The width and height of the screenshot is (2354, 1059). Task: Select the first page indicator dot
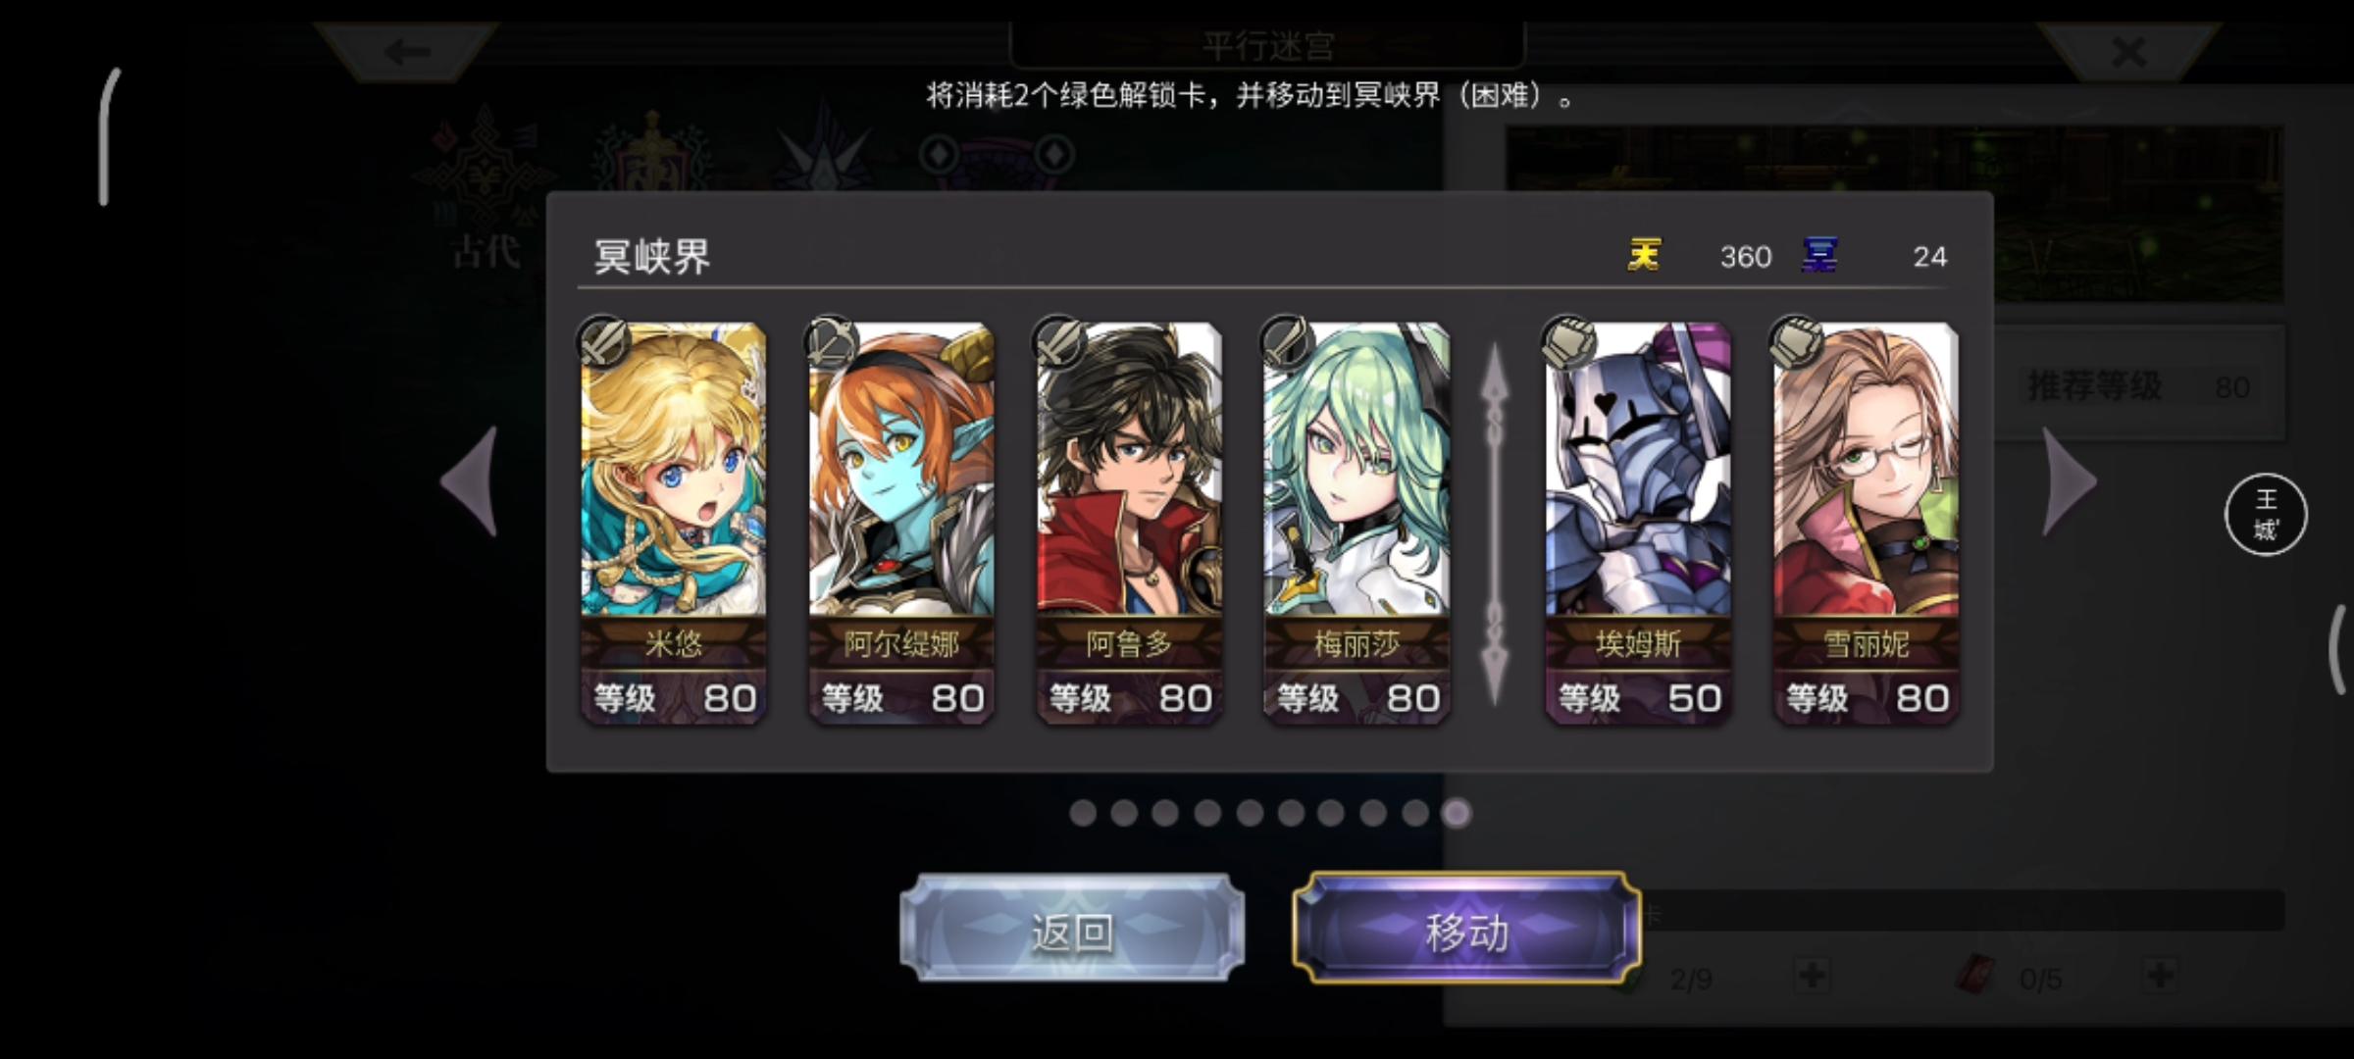[1083, 813]
